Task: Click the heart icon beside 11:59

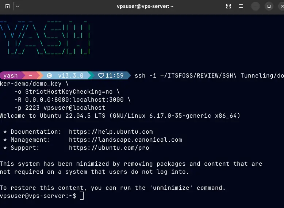Action: 101,75
